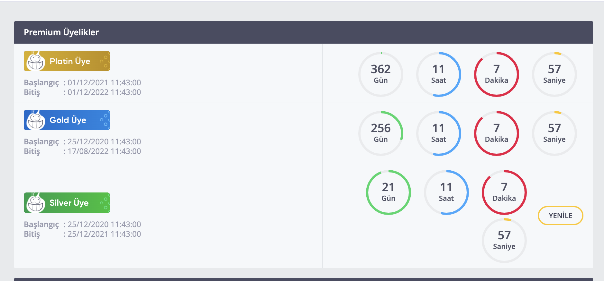This screenshot has height=281, width=604.
Task: Click the Silver Üye green badge
Action: [67, 203]
